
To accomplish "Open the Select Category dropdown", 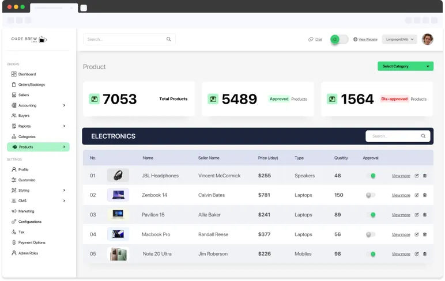I will click(x=405, y=66).
